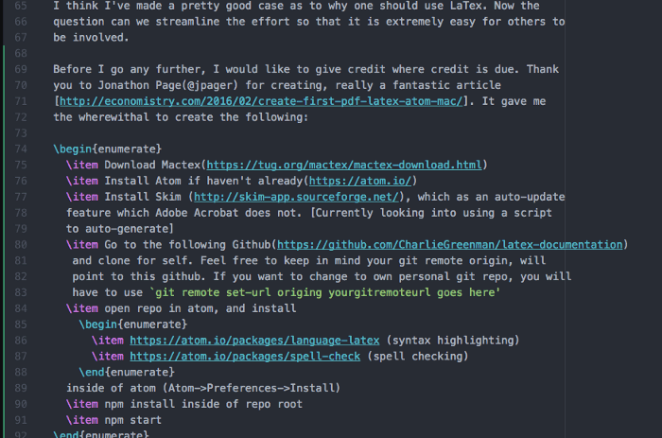Click line number 91 in gutter
Screen dimensions: 662x438
click(x=21, y=421)
